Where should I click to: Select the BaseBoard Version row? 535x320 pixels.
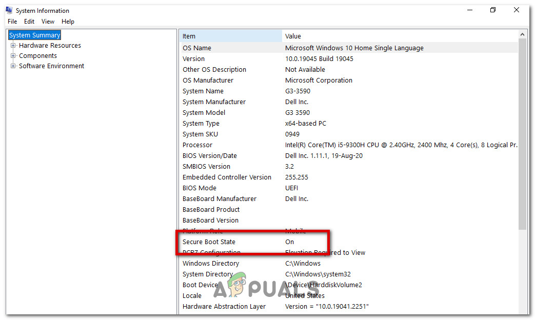click(349, 221)
